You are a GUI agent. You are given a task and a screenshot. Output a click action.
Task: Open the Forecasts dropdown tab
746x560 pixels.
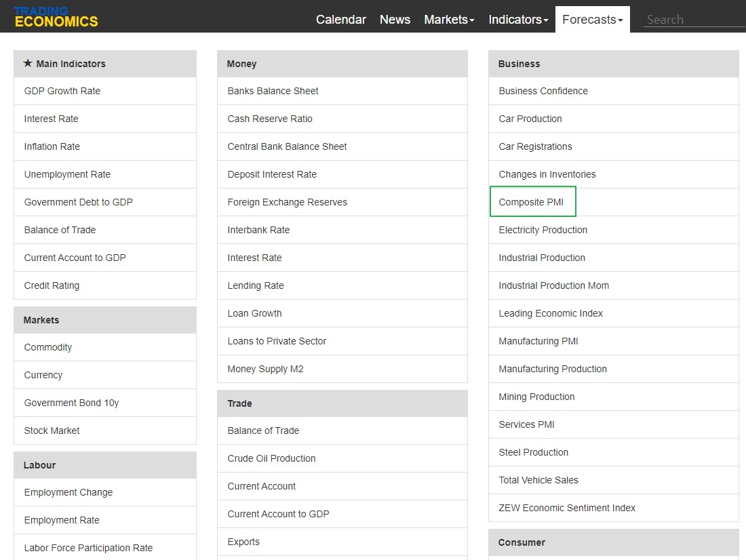(x=592, y=20)
